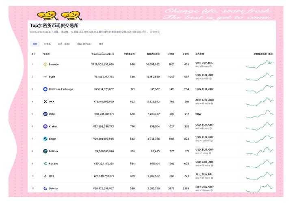Sort by Trading volume(24h) column header
This screenshot has width=292, height=203.
click(102, 54)
